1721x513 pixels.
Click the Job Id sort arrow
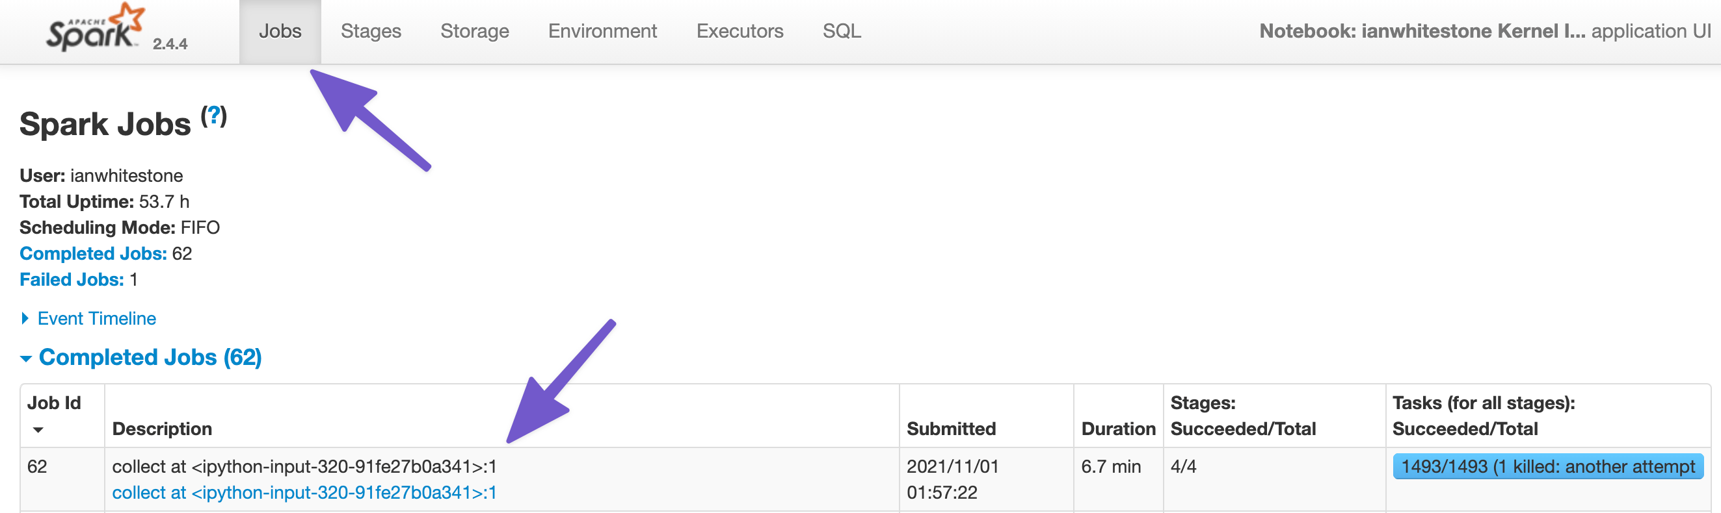coord(38,430)
